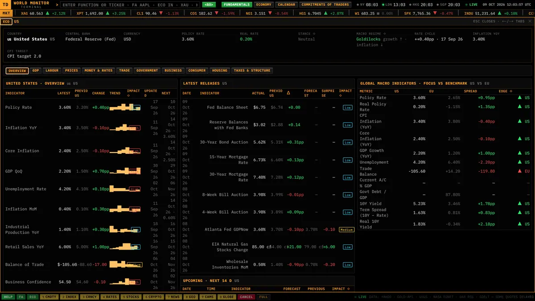
Task: Click the red down arrow beside CL1 ticker
Action: point(161,13)
